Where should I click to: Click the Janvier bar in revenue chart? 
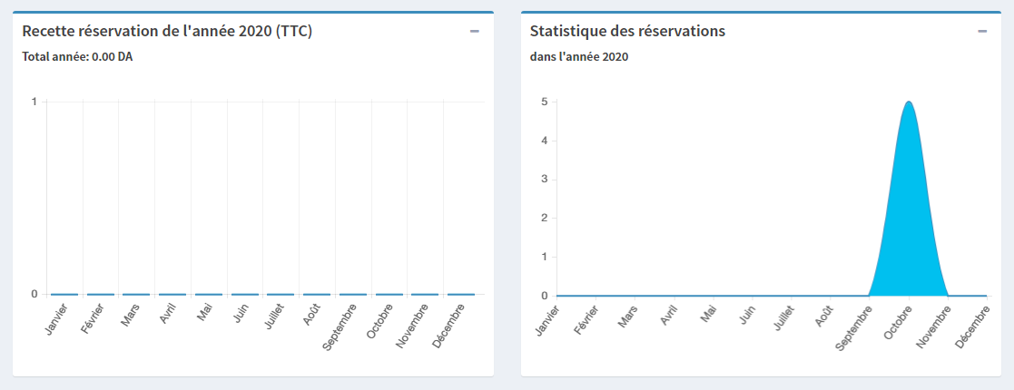click(64, 294)
